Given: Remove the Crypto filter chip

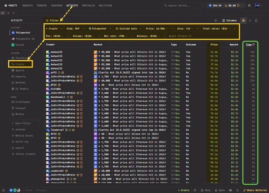Looking at the screenshot, I should pyautogui.click(x=61, y=28).
